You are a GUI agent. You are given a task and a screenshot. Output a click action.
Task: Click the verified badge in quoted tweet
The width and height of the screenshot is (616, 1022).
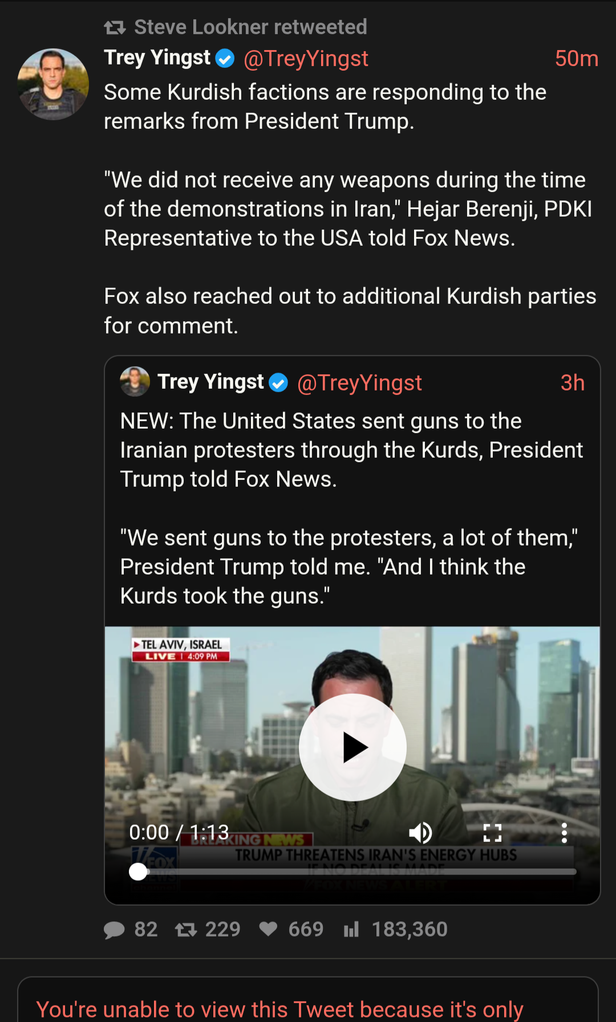(x=278, y=382)
